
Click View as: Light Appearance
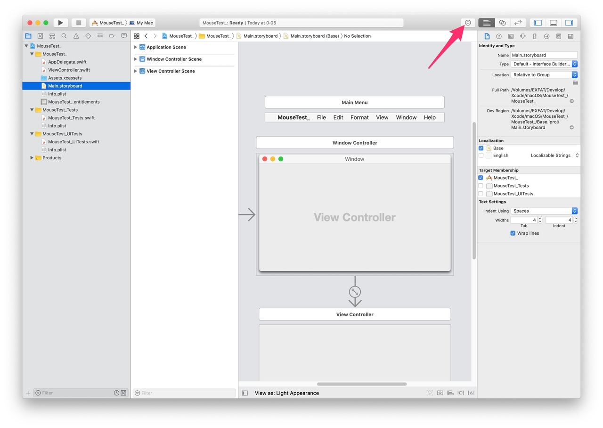click(x=287, y=393)
